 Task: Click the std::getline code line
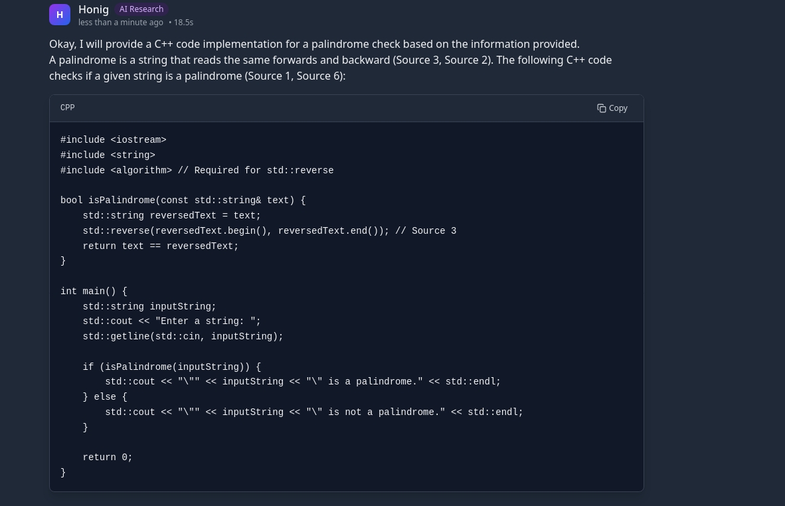click(183, 337)
